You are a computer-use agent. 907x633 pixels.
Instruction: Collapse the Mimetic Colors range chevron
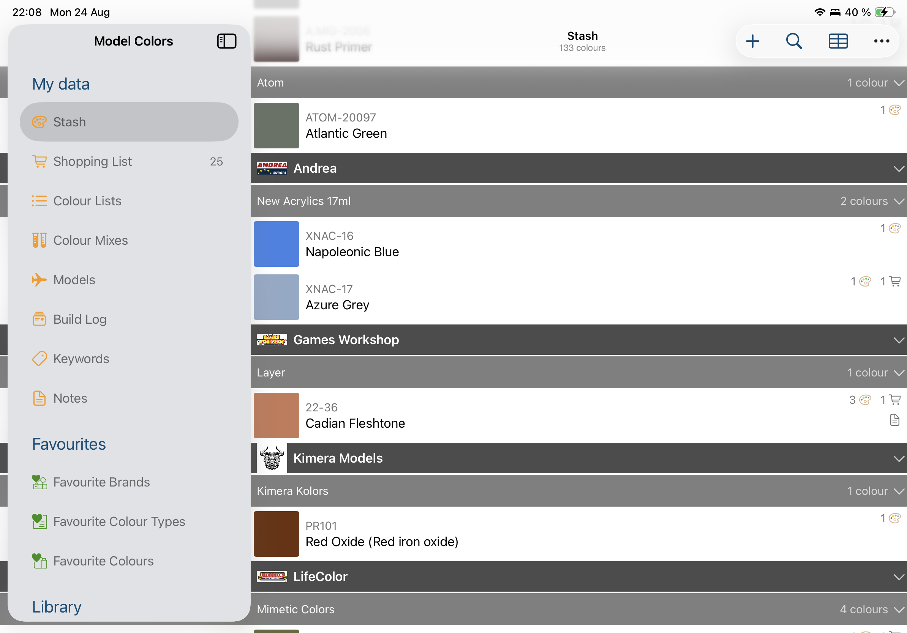pos(899,610)
